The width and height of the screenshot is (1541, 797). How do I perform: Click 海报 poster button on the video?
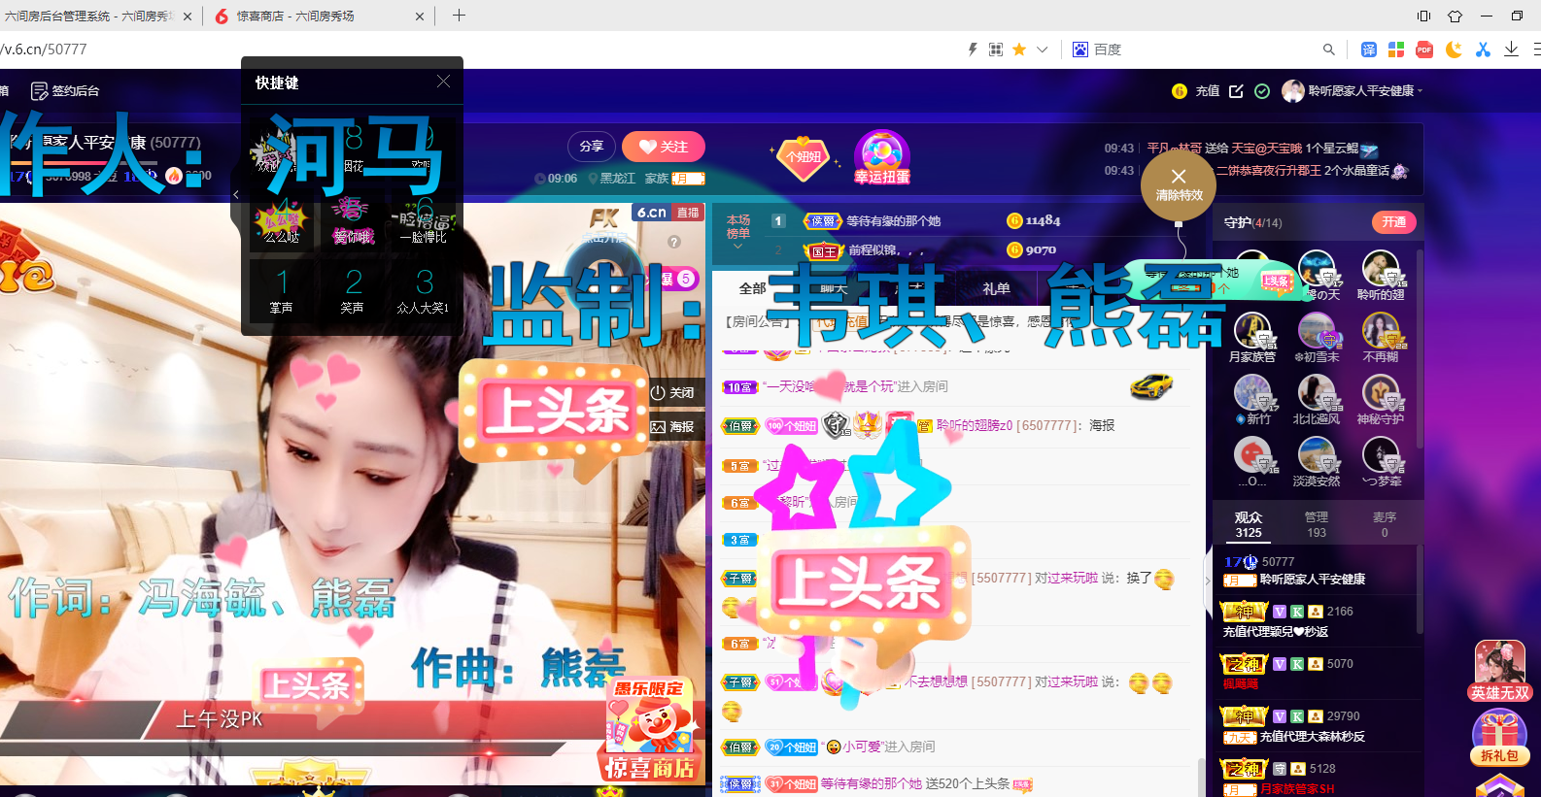(x=673, y=426)
